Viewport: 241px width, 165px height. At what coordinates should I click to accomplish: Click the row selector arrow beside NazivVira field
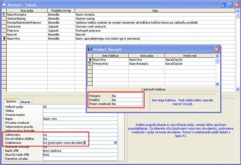coord(4,39)
